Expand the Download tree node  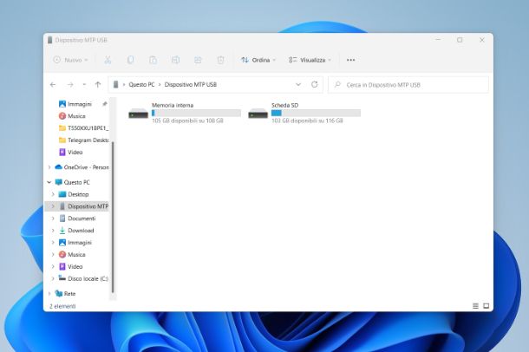pos(53,231)
